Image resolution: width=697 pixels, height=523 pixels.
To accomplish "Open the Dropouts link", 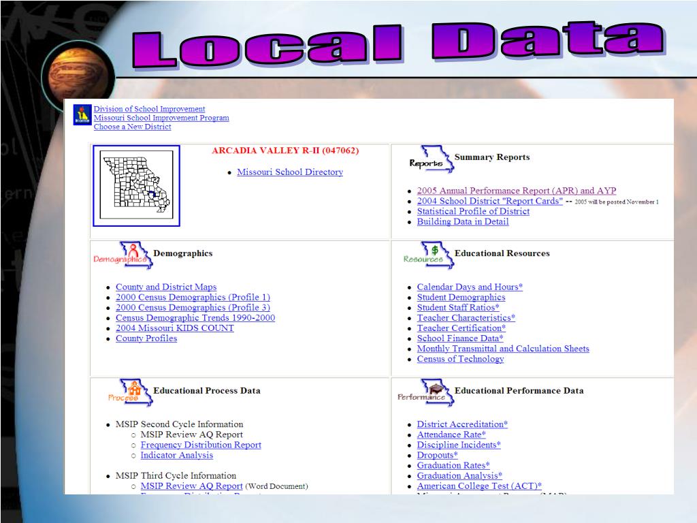I will [438, 456].
